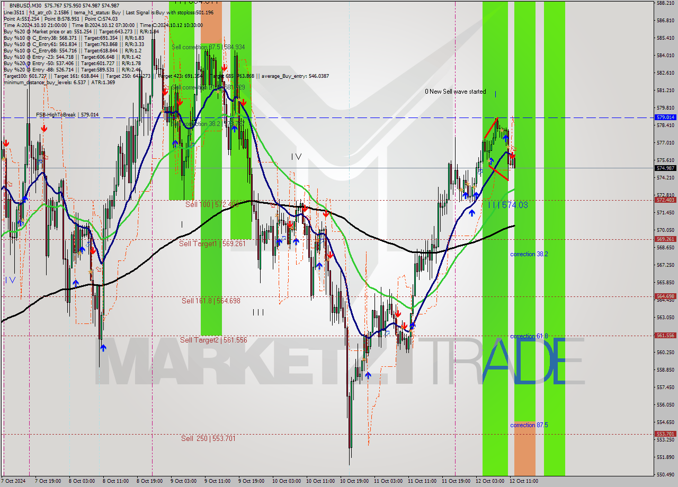Select the 581.210 price scale value
The height and width of the screenshot is (487, 678).
665,90
